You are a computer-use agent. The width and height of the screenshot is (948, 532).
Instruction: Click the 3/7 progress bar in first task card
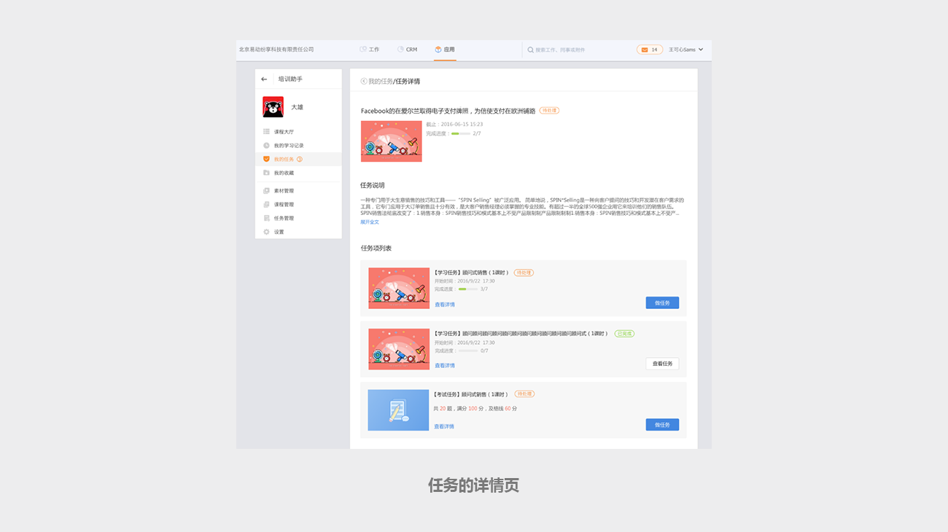coord(467,289)
